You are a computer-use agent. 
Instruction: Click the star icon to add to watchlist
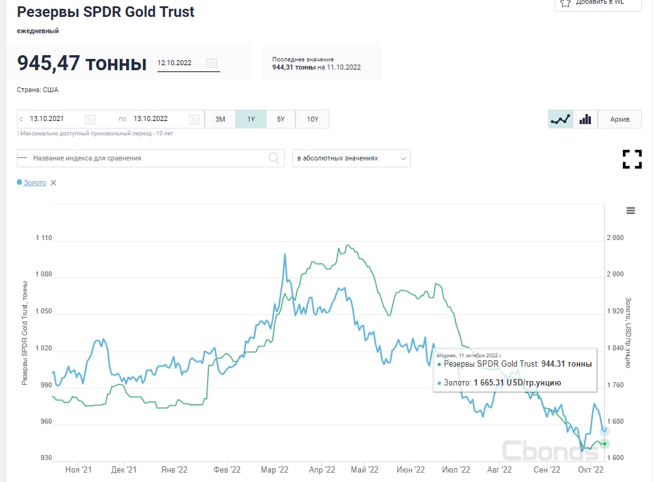coord(565,3)
